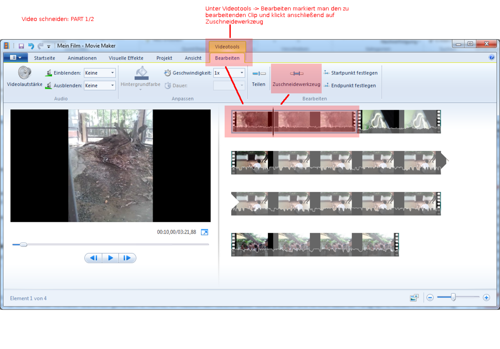Open the Ansicht tab
This screenshot has width=500, height=349.
coord(193,58)
